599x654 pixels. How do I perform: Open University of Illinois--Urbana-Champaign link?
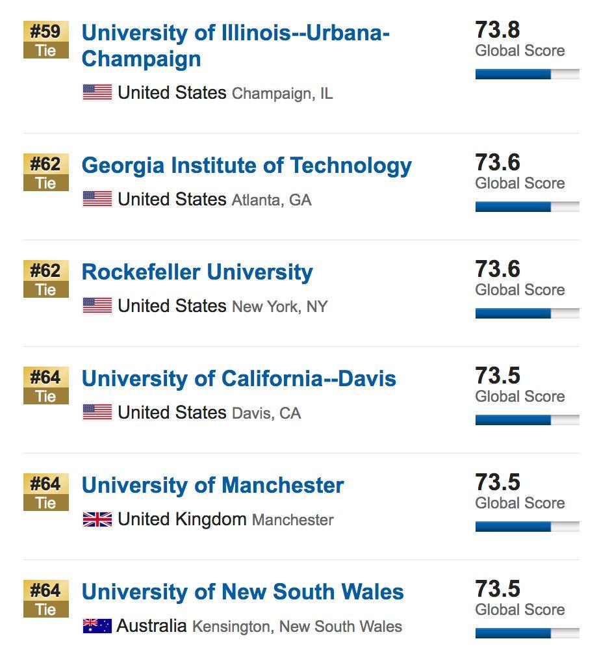[x=235, y=46]
